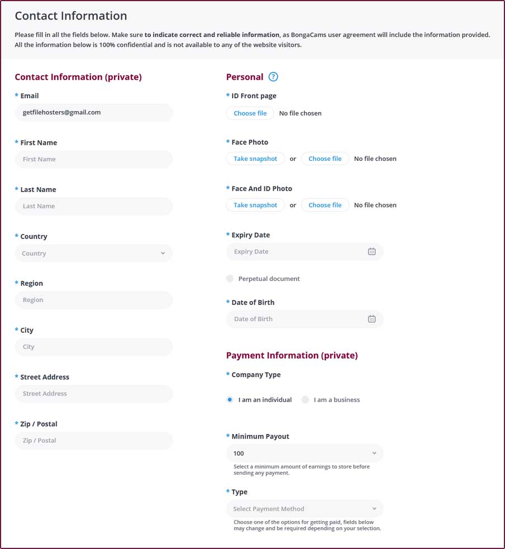Open the Expiry Date calendar picker
Screen dimensions: 505x549
372,251
